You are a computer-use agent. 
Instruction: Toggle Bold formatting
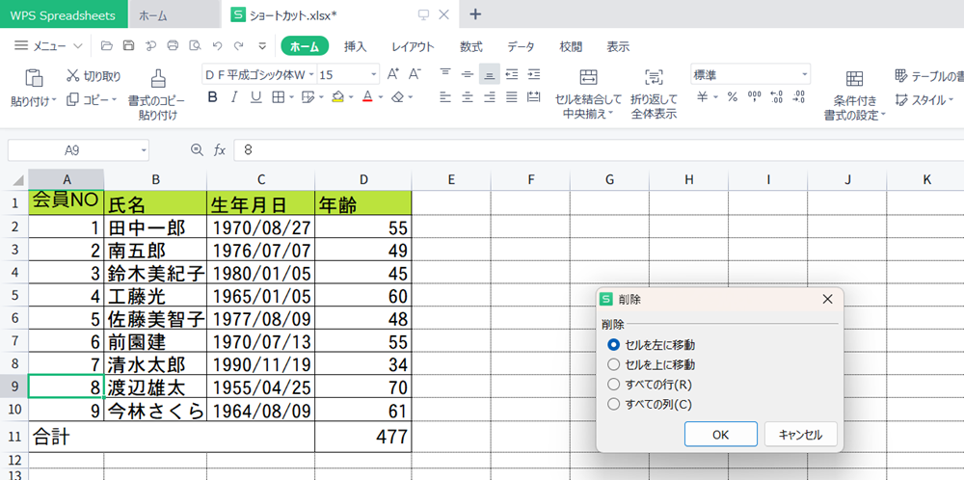(213, 97)
